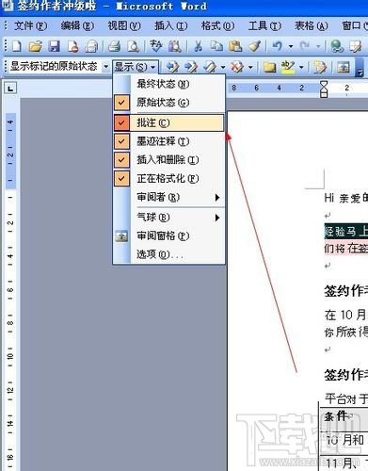The width and height of the screenshot is (368, 471).
Task: Open the 编辑(E) menu
Action: click(77, 25)
